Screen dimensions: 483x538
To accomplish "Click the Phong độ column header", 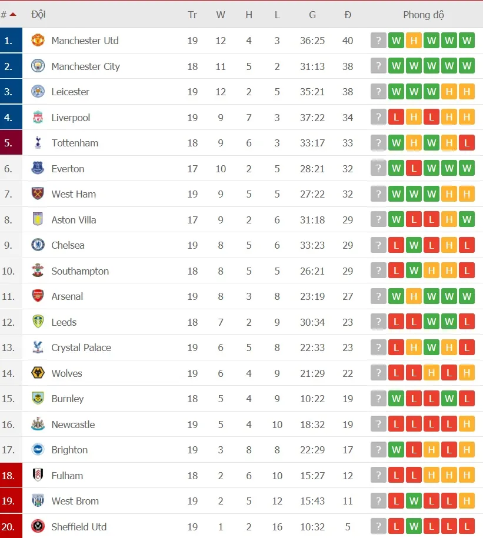I will point(424,15).
